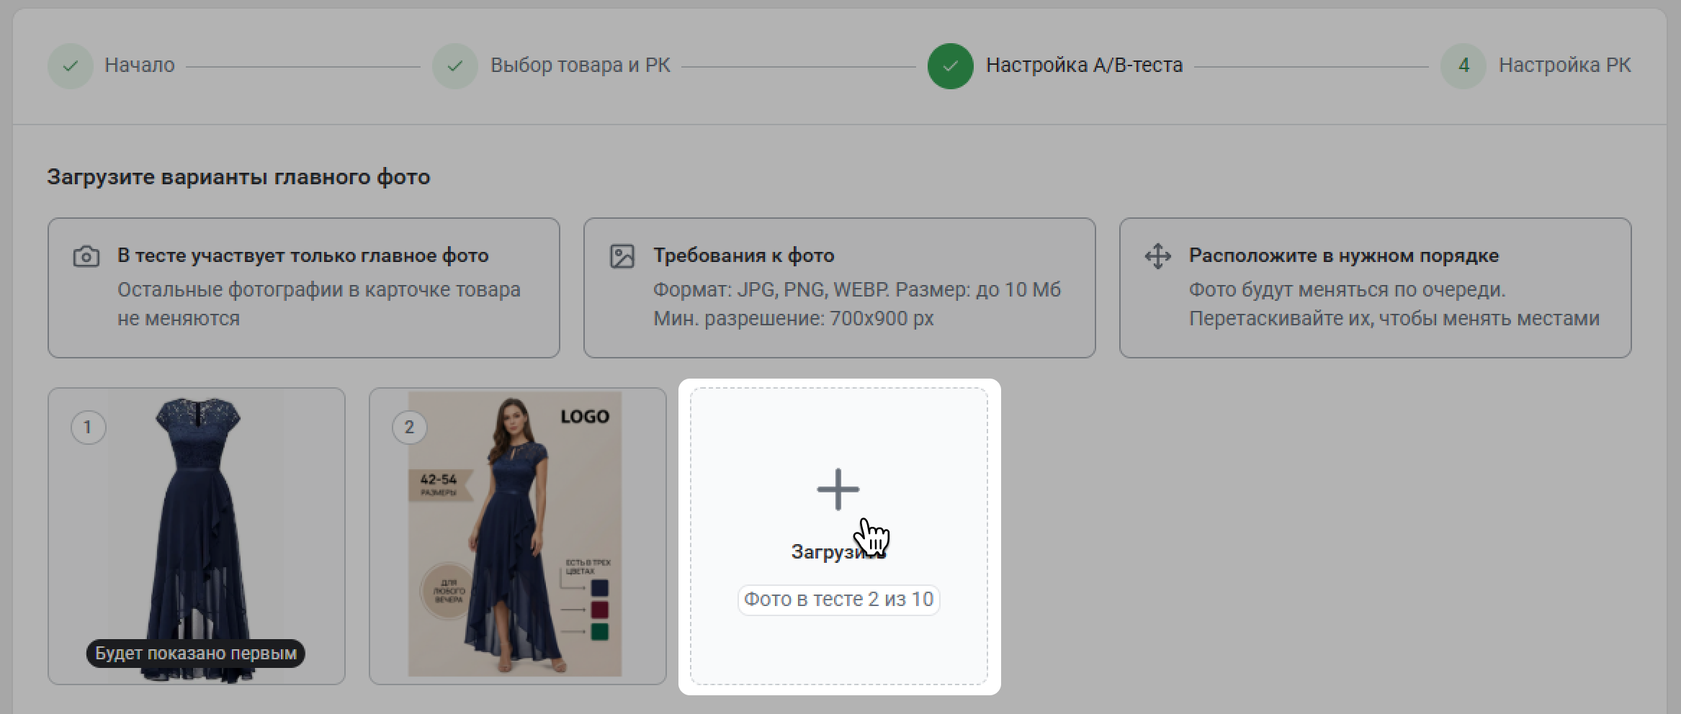Select the Настройка A/B-теста step label

click(x=1084, y=65)
